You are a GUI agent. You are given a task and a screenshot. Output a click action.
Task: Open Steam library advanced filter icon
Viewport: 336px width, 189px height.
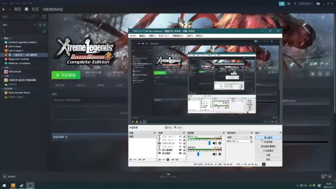click(44, 31)
